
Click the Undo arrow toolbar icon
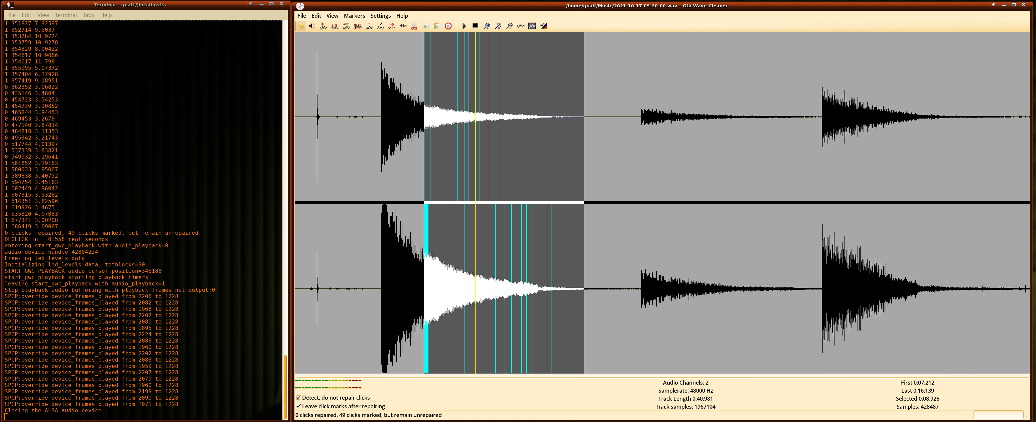[x=301, y=26]
